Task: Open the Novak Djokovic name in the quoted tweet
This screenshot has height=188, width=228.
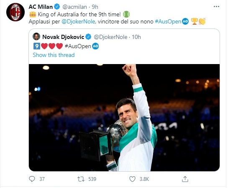Action: (63, 37)
